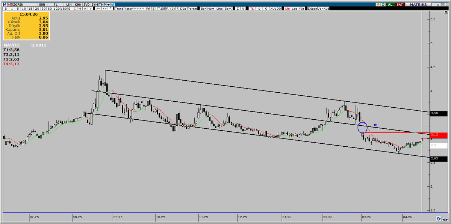Select the Trend drawing tool
The width and height of the screenshot is (451, 224).
[119, 9]
